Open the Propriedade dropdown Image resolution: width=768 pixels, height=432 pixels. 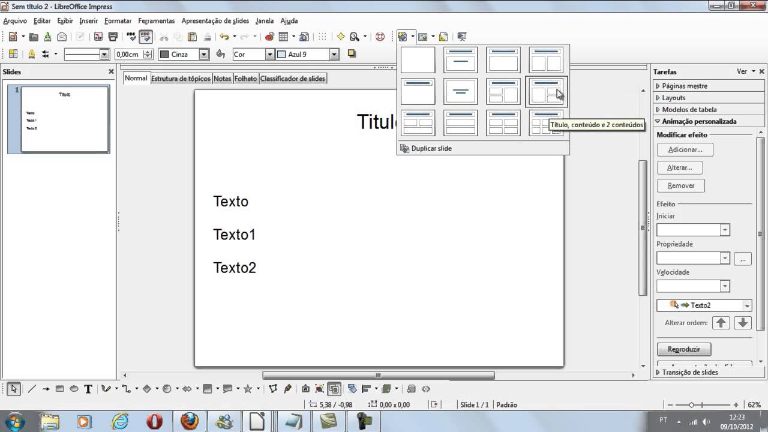click(725, 258)
